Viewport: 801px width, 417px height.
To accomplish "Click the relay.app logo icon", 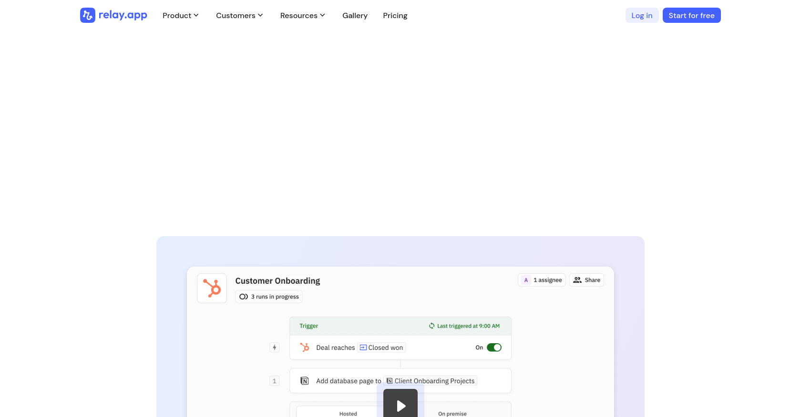I will click(x=88, y=15).
